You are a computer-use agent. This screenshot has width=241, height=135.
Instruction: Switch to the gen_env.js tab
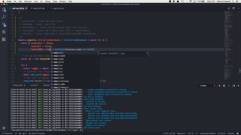[58, 8]
